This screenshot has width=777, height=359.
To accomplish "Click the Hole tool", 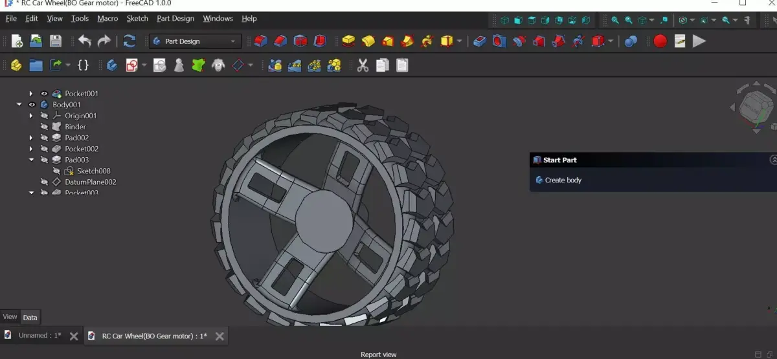I will (x=499, y=41).
